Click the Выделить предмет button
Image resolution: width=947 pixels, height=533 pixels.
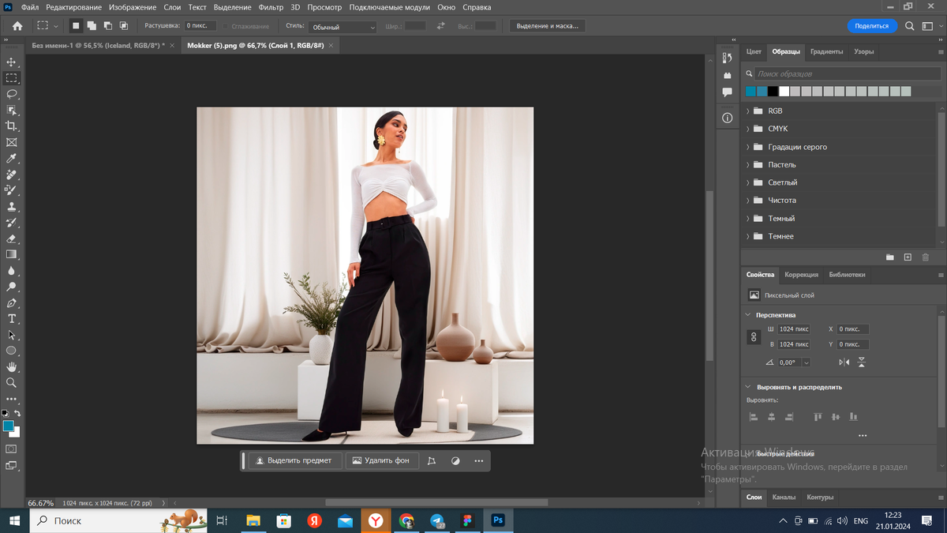(x=295, y=460)
